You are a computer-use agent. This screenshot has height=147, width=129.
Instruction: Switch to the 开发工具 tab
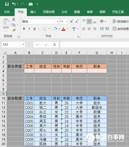tap(118, 12)
